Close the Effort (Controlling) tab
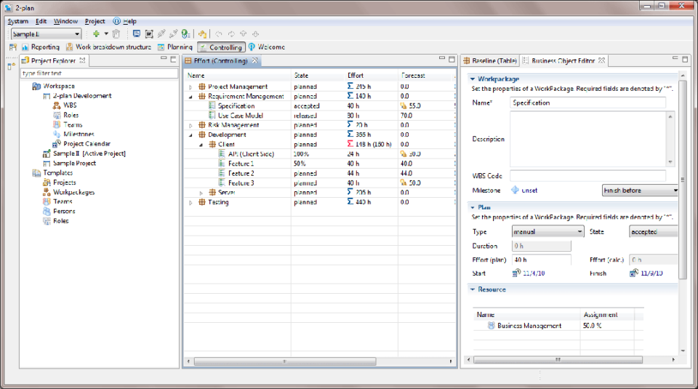698x389 pixels. click(x=254, y=60)
